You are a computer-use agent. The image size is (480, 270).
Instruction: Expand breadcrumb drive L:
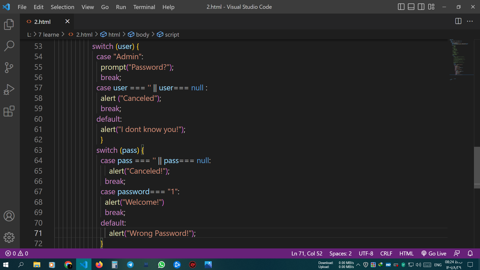tap(29, 35)
